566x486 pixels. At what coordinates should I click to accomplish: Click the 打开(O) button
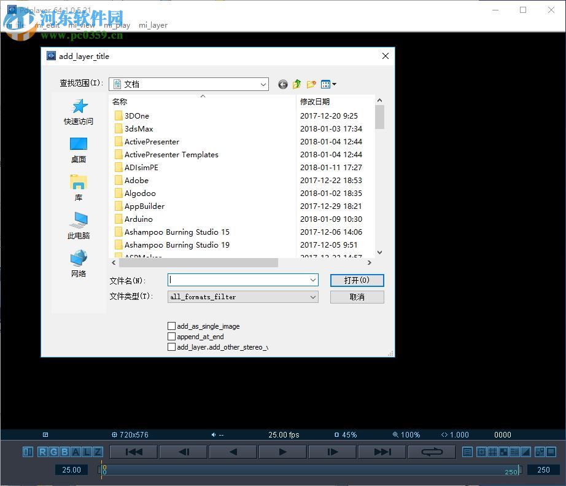[357, 280]
